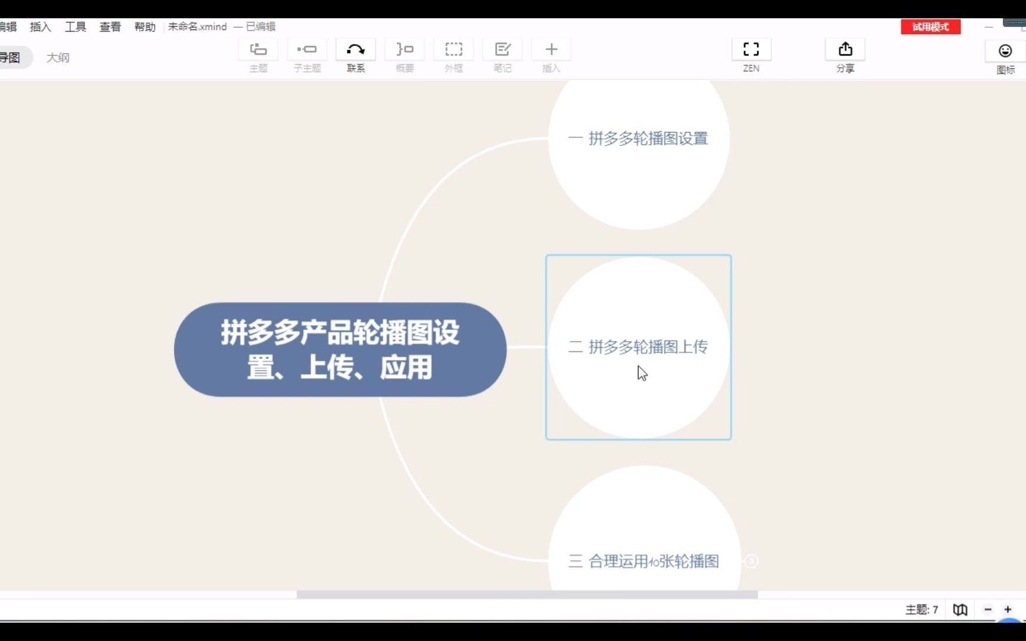Open the 查看 menu
The height and width of the screenshot is (641, 1026).
coord(110,27)
